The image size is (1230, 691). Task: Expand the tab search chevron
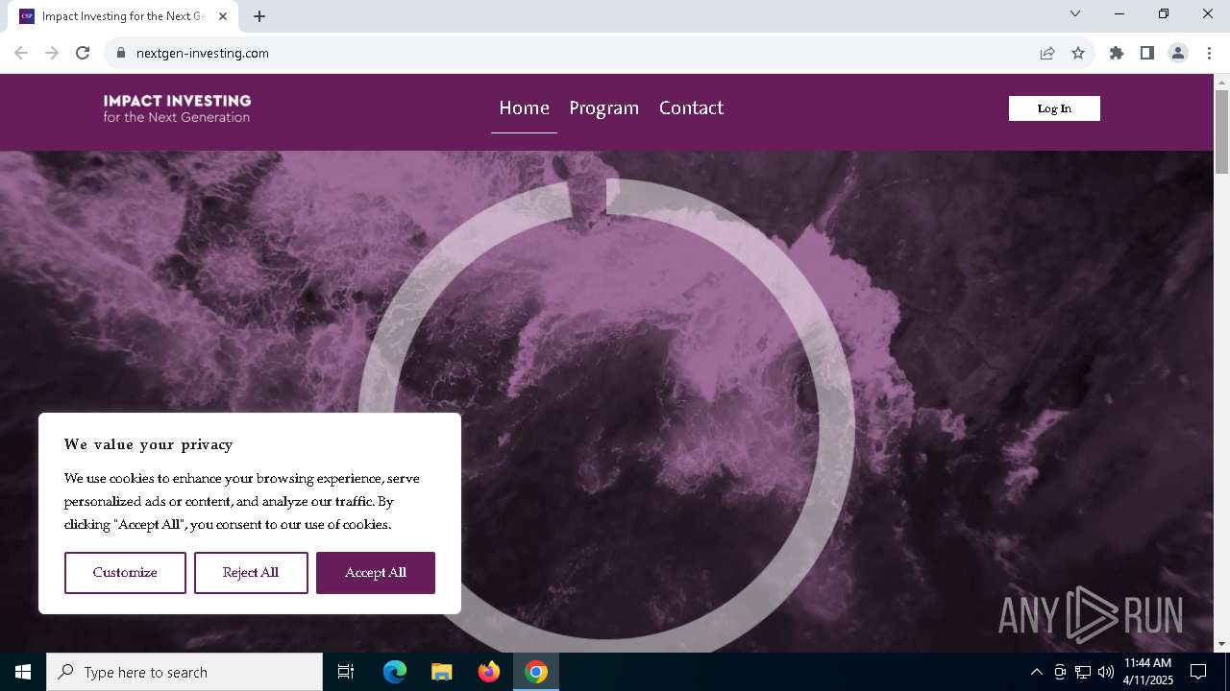point(1075,13)
